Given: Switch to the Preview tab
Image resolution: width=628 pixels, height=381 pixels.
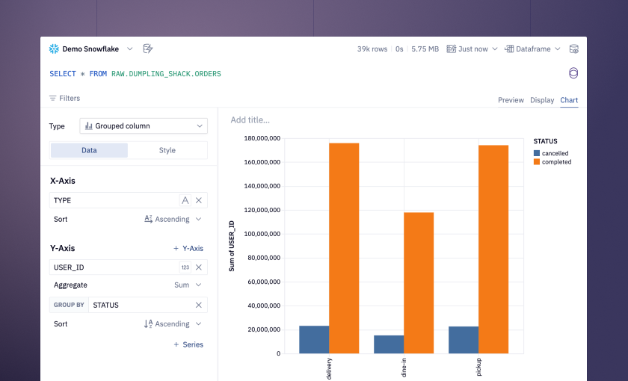Looking at the screenshot, I should pos(511,100).
